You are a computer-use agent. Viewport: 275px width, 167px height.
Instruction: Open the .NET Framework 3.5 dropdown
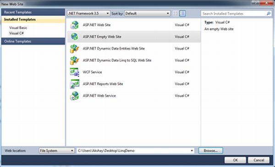[x=88, y=13]
